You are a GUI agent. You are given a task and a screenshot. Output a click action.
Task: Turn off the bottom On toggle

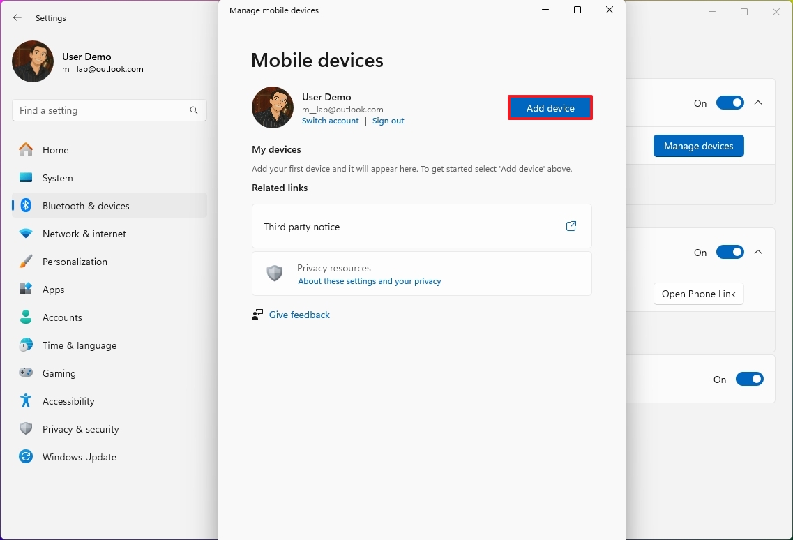click(x=750, y=379)
